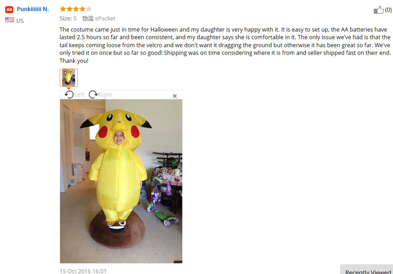The height and width of the screenshot is (274, 393).
Task: Open reviewer Punkiiiiiii N. profile
Action: [33, 9]
